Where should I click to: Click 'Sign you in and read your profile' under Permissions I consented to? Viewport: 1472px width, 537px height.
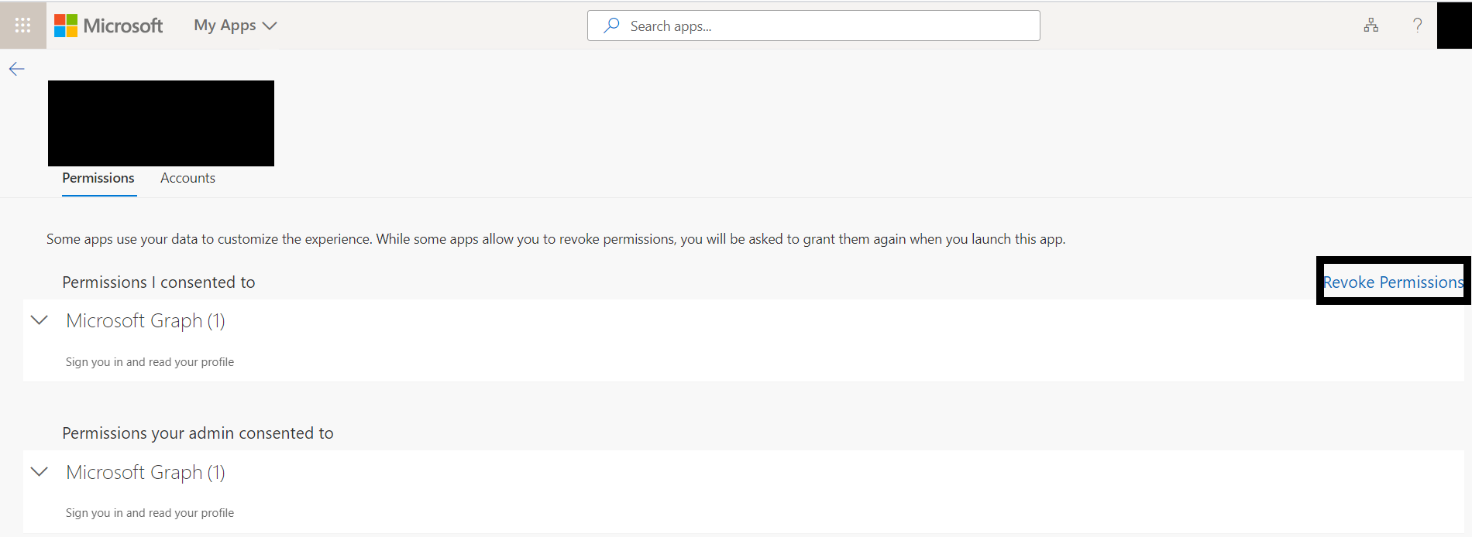tap(150, 362)
